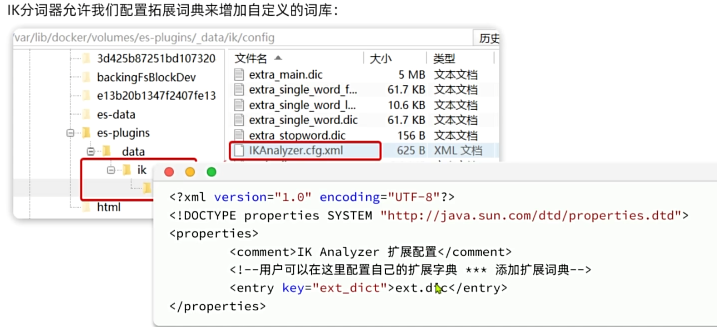The width and height of the screenshot is (717, 327).
Task: Click the extra_stopword.dic file icon
Action: [239, 135]
